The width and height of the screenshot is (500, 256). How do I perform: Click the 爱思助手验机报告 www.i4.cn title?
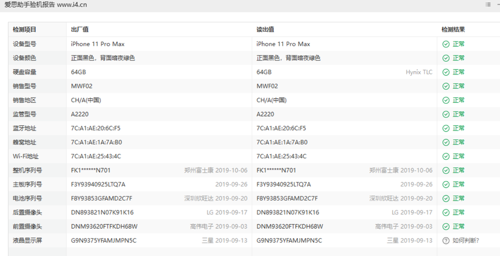[46, 5]
